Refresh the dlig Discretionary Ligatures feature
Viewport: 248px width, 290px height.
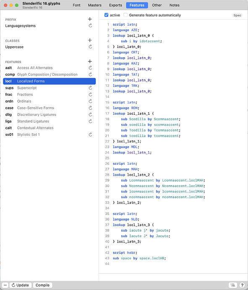click(90, 114)
